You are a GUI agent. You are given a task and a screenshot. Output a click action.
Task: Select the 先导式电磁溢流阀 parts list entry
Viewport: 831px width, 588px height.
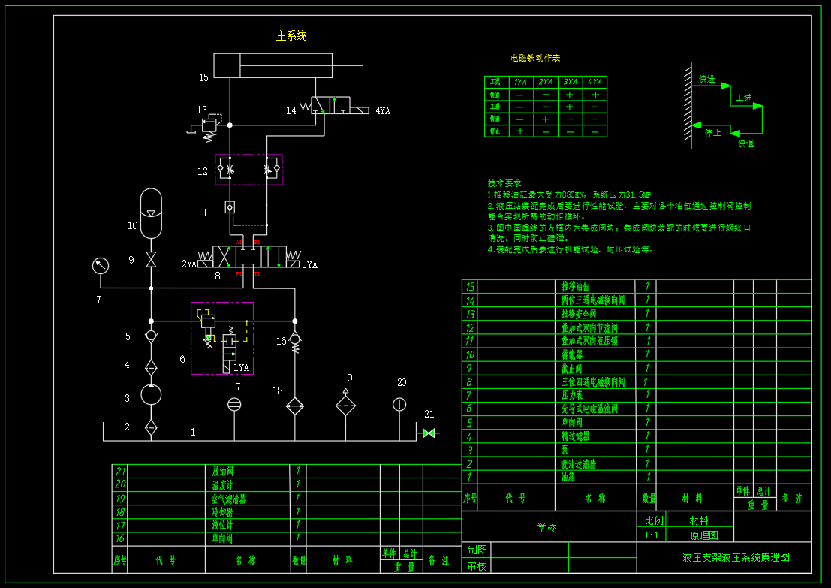[x=589, y=409]
